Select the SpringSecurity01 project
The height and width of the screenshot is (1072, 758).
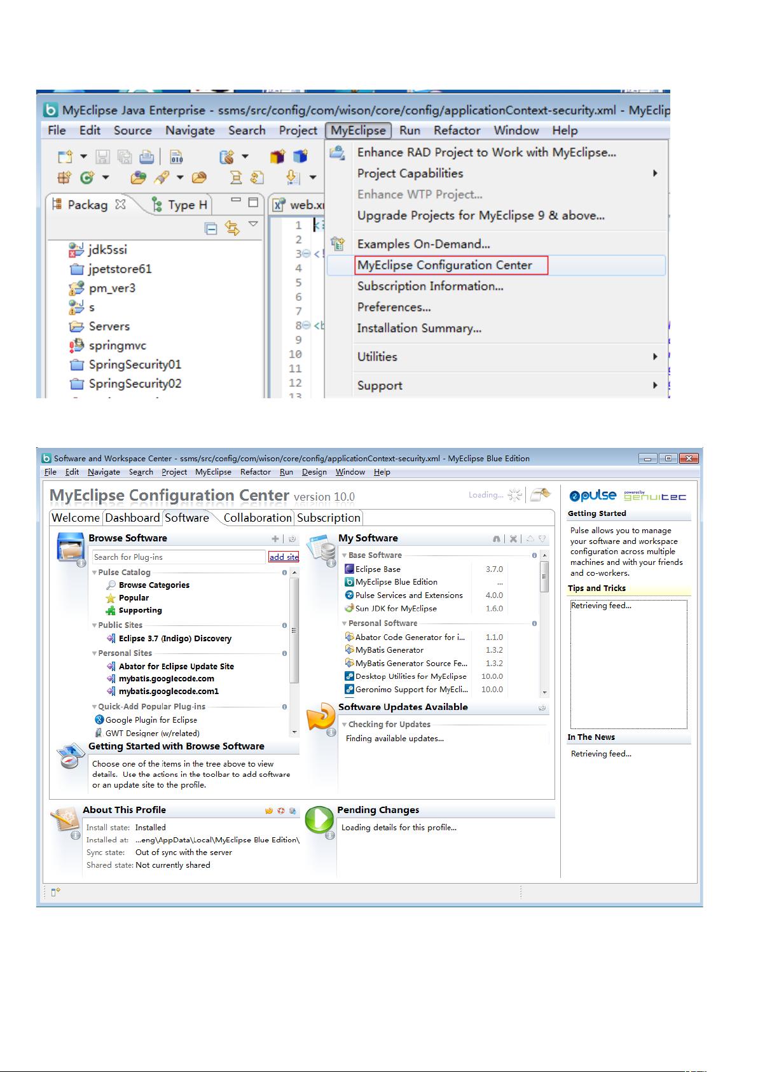(135, 365)
